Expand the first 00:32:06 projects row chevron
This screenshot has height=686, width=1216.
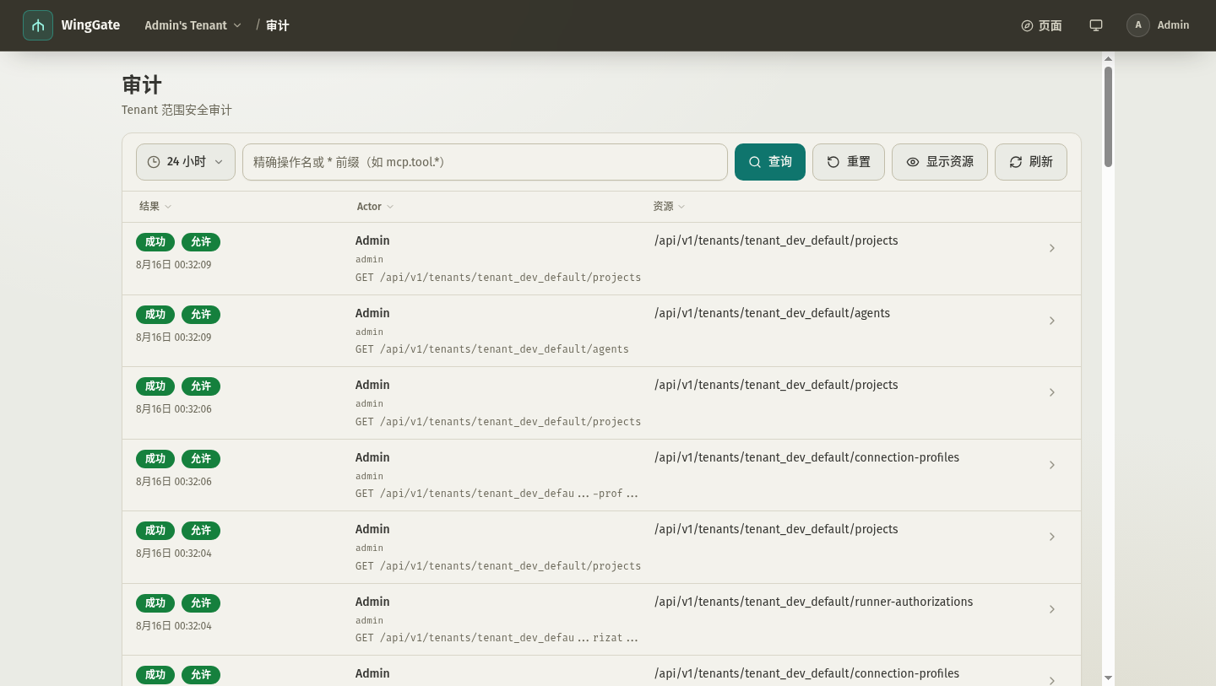click(x=1052, y=392)
